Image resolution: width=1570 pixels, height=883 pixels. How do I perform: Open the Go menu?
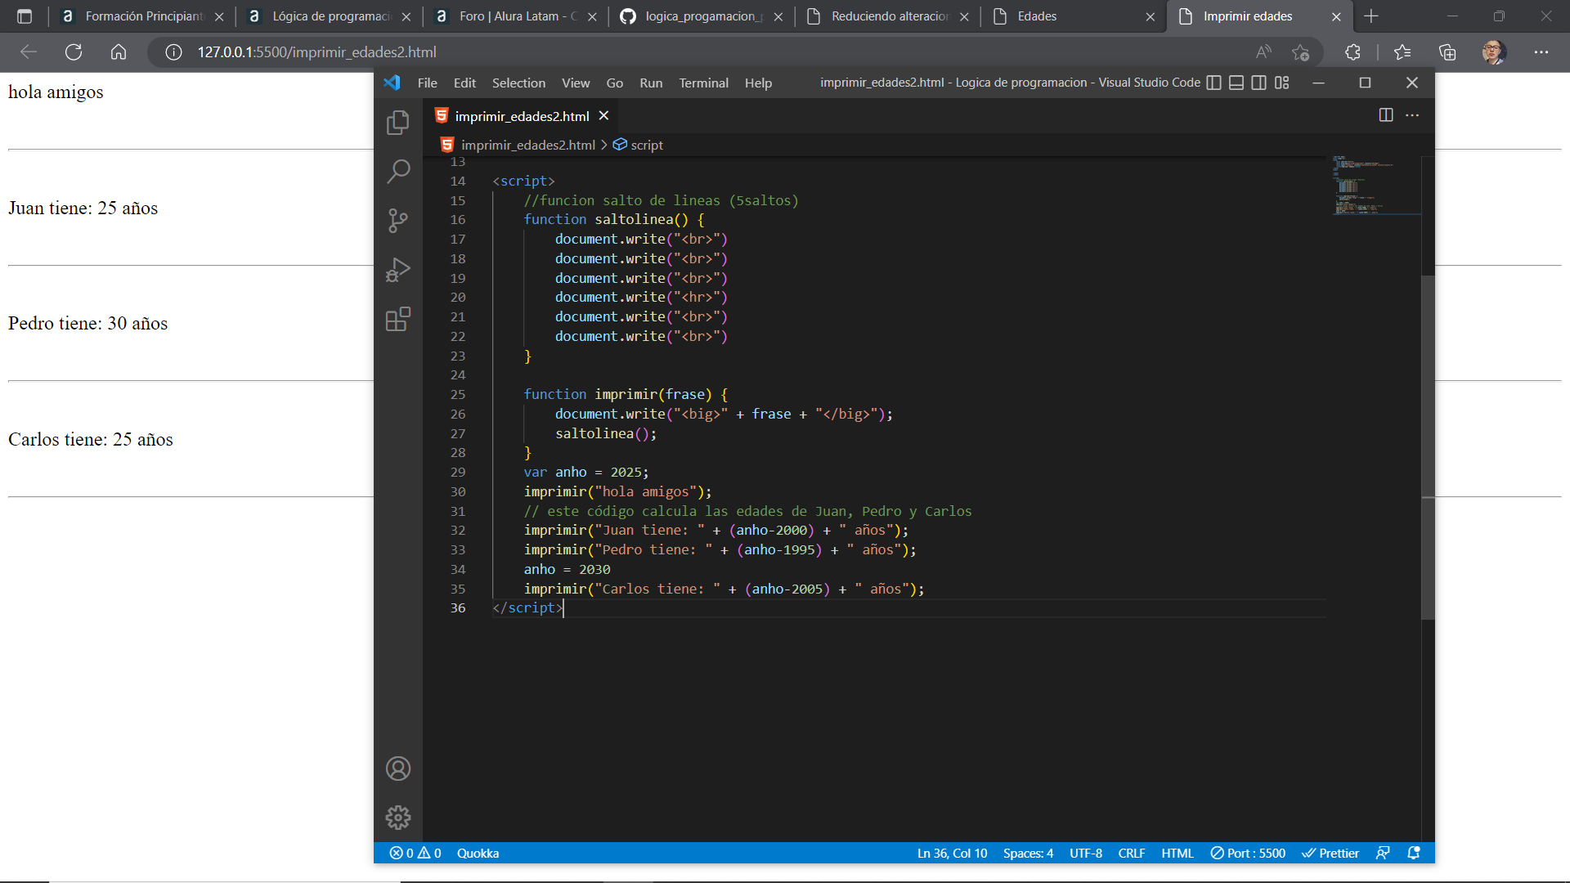pos(615,83)
